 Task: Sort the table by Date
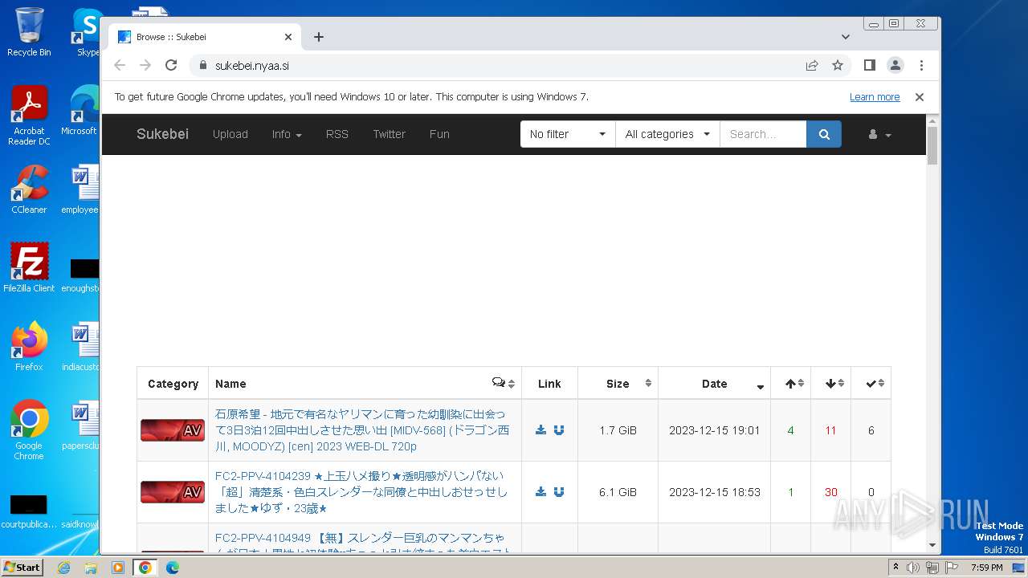(714, 384)
